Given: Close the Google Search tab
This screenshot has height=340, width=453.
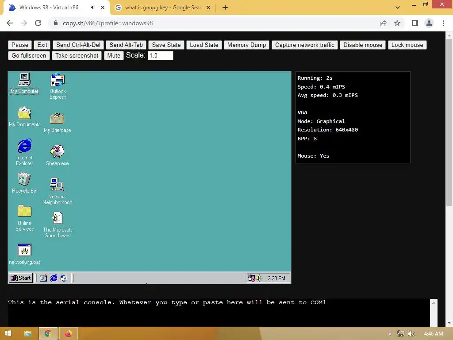Looking at the screenshot, I should pyautogui.click(x=208, y=8).
